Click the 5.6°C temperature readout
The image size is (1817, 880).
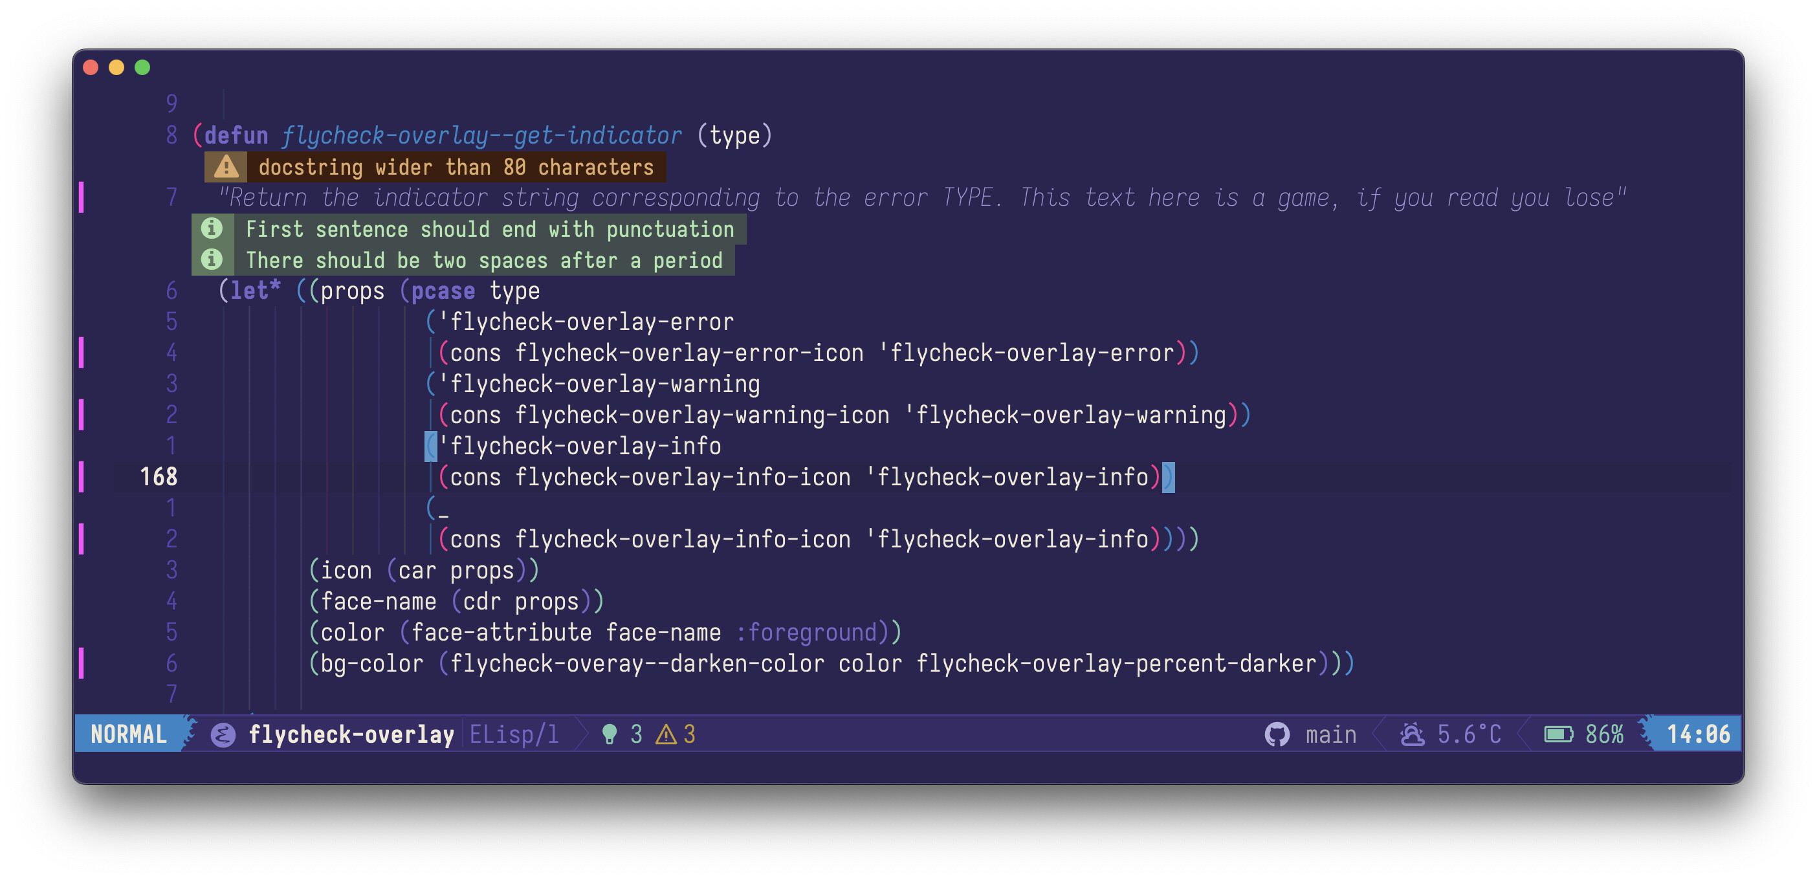1470,735
